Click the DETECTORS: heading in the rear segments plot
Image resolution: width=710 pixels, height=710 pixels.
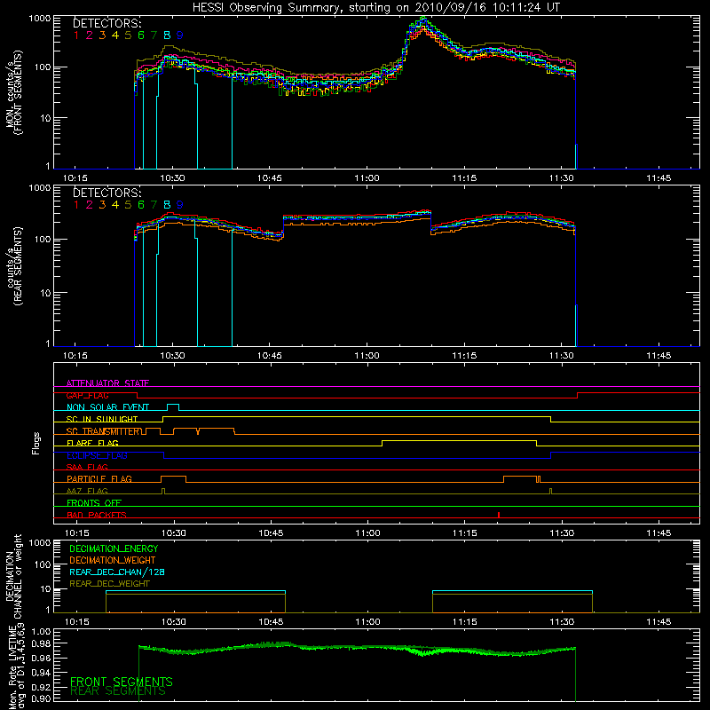click(x=107, y=193)
